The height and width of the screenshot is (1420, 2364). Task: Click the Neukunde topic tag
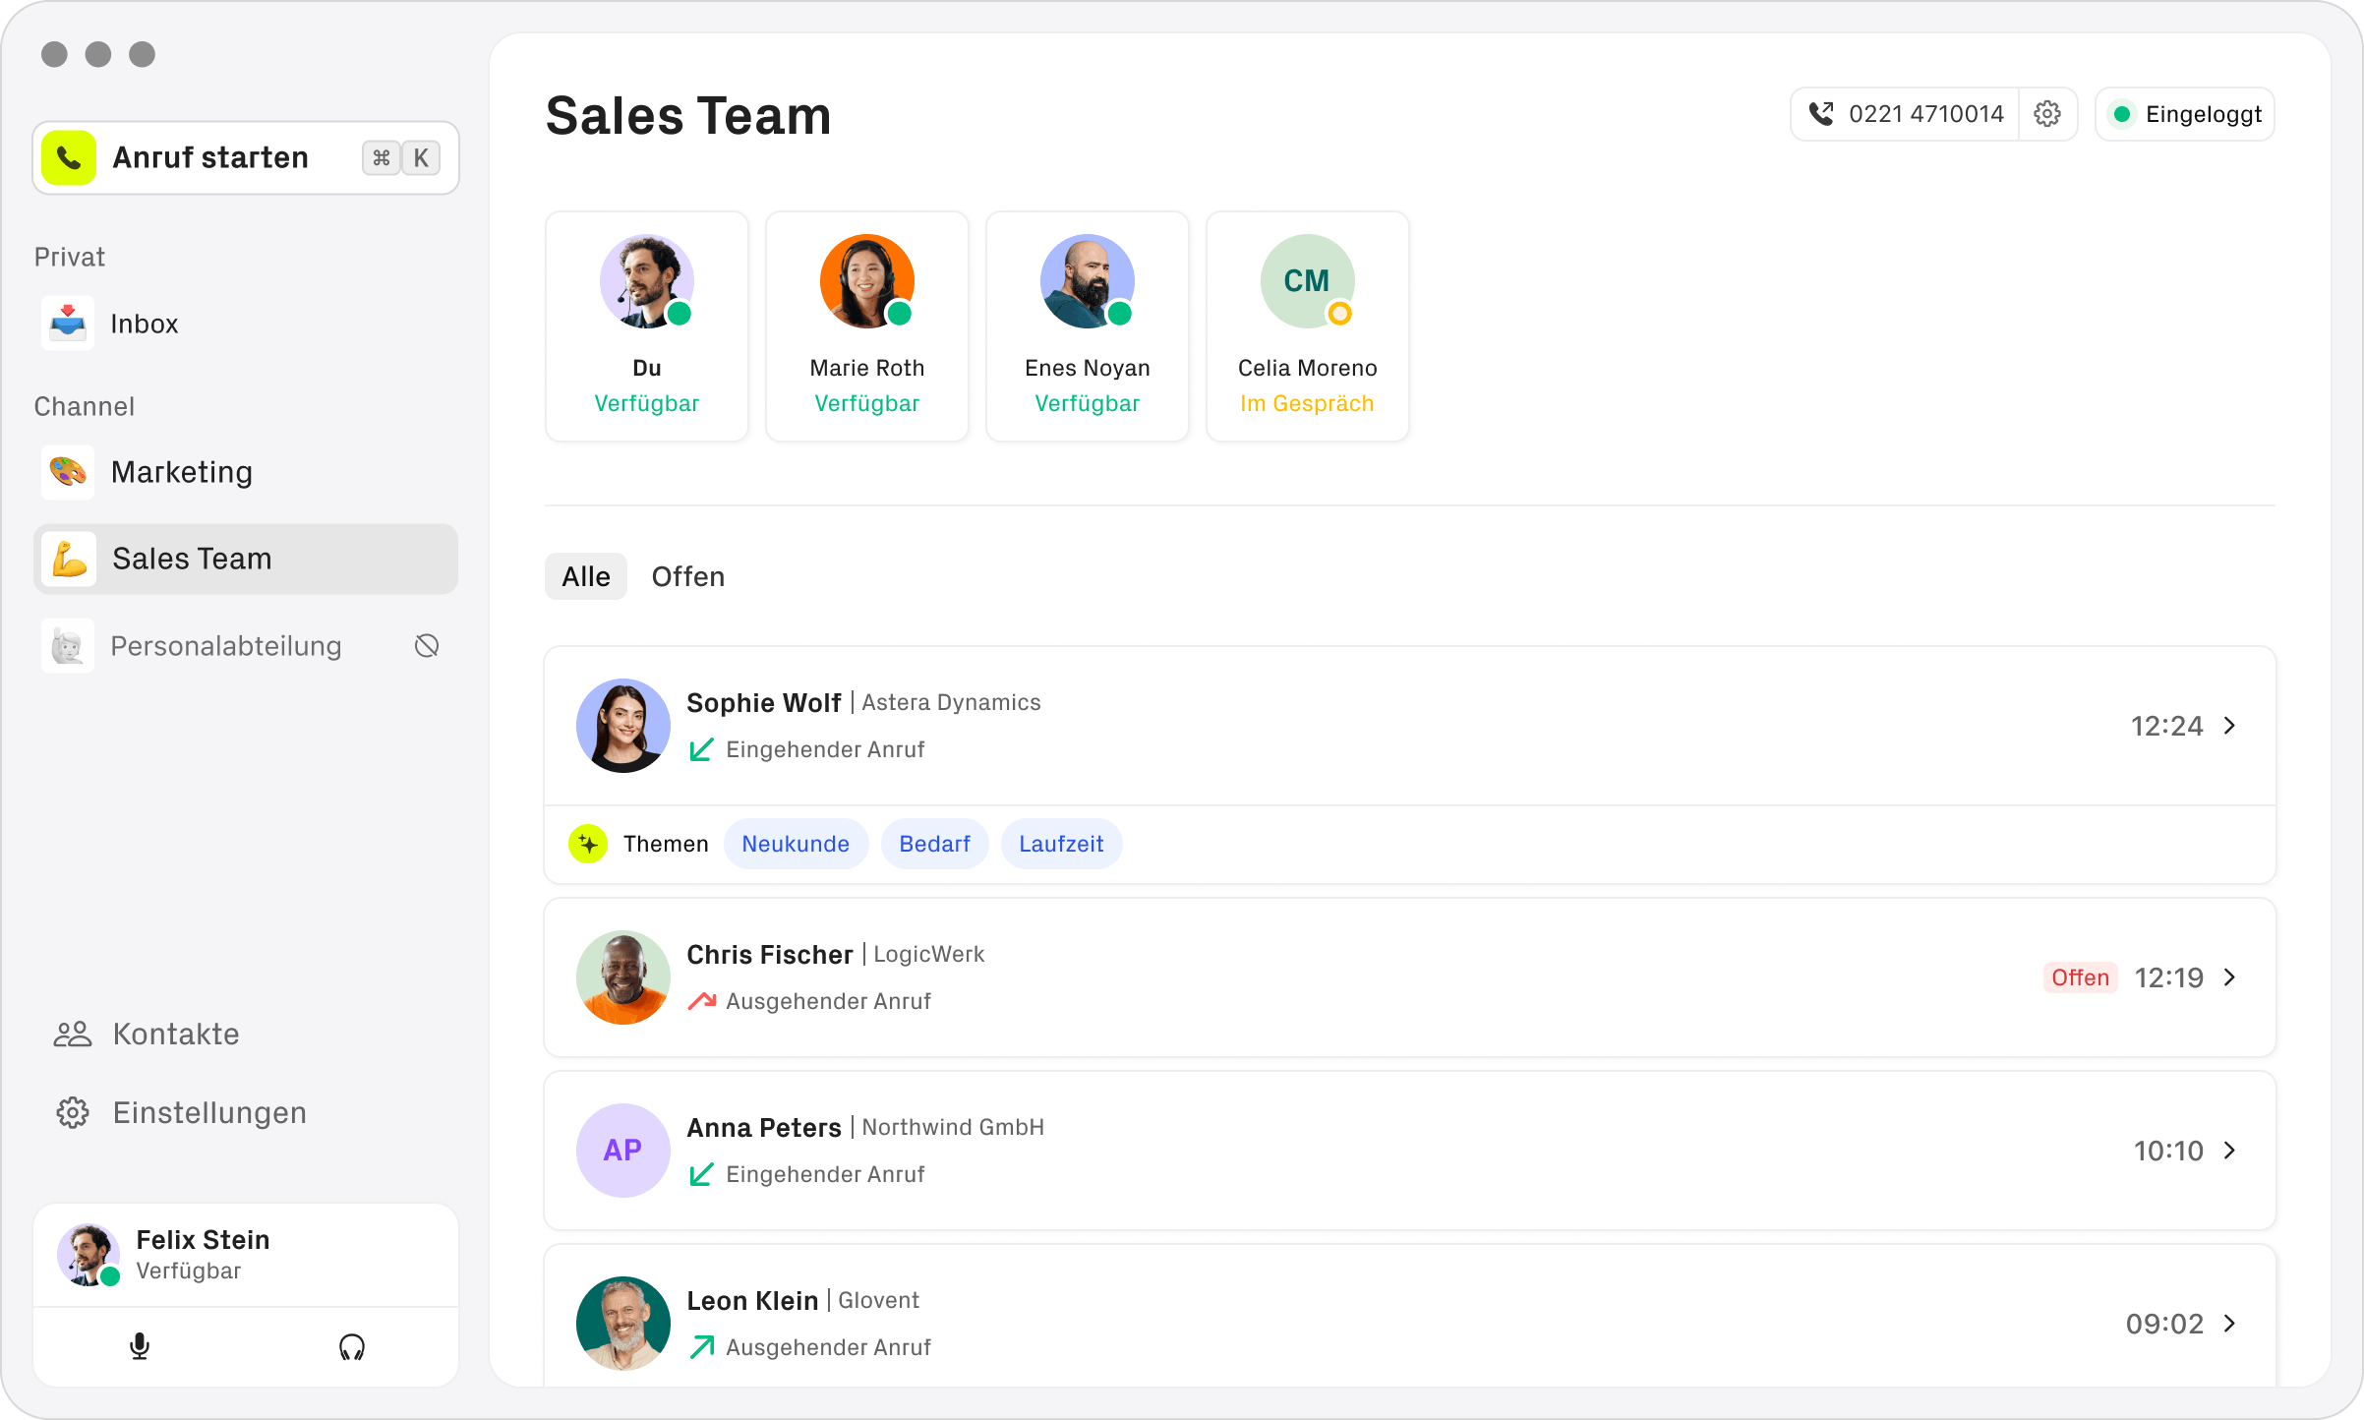pyautogui.click(x=795, y=844)
